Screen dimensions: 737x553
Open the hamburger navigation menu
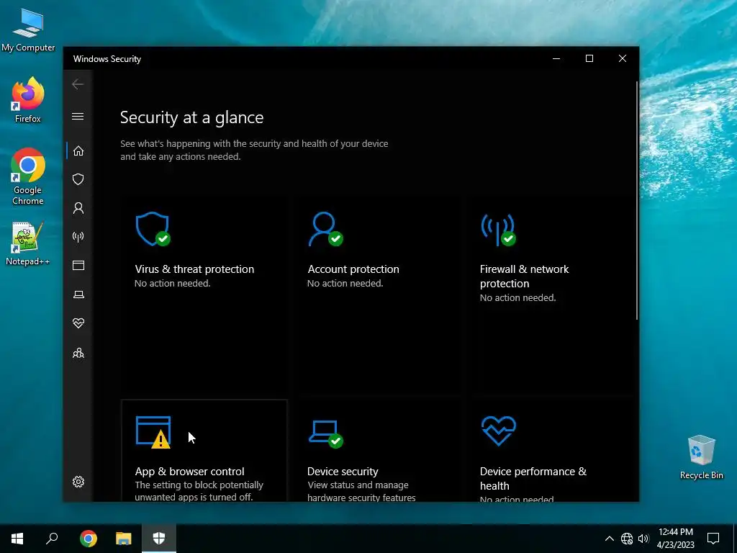78,116
